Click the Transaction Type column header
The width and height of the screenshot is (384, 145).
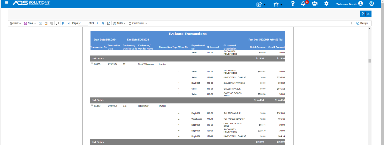(168, 47)
